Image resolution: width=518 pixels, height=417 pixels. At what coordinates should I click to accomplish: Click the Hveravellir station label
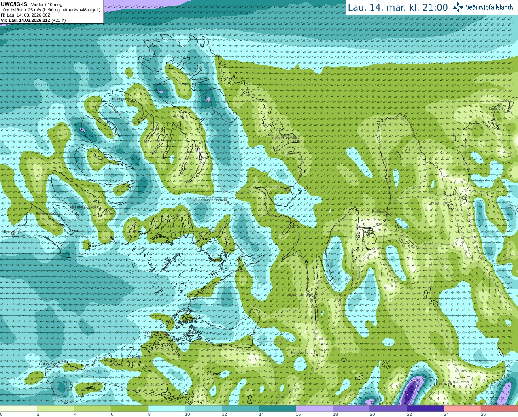coord(445,383)
